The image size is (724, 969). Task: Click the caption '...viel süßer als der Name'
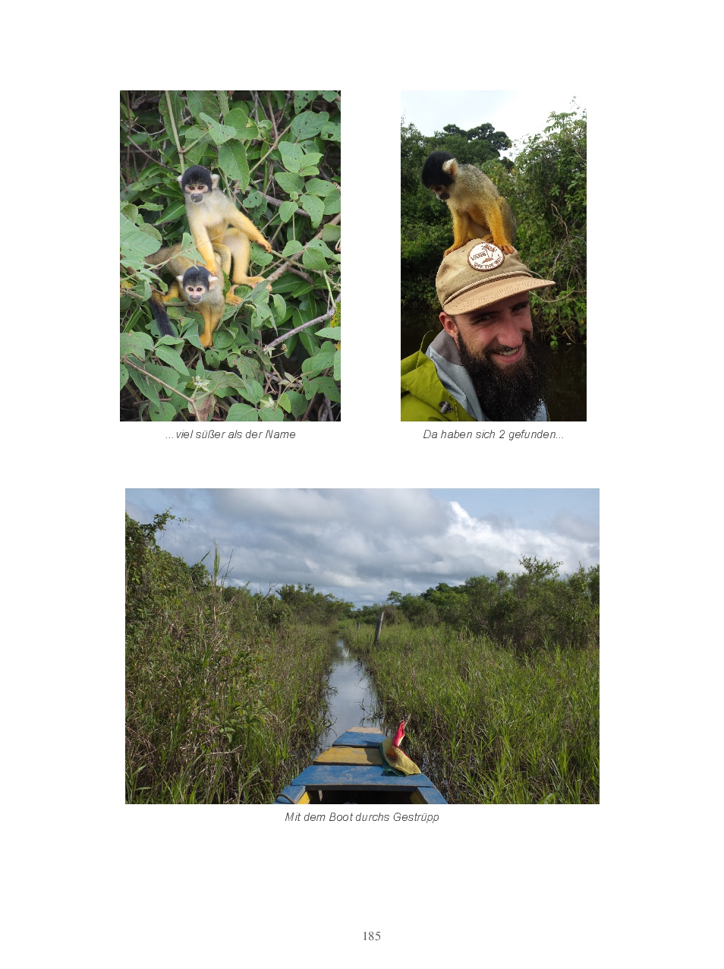(x=231, y=434)
